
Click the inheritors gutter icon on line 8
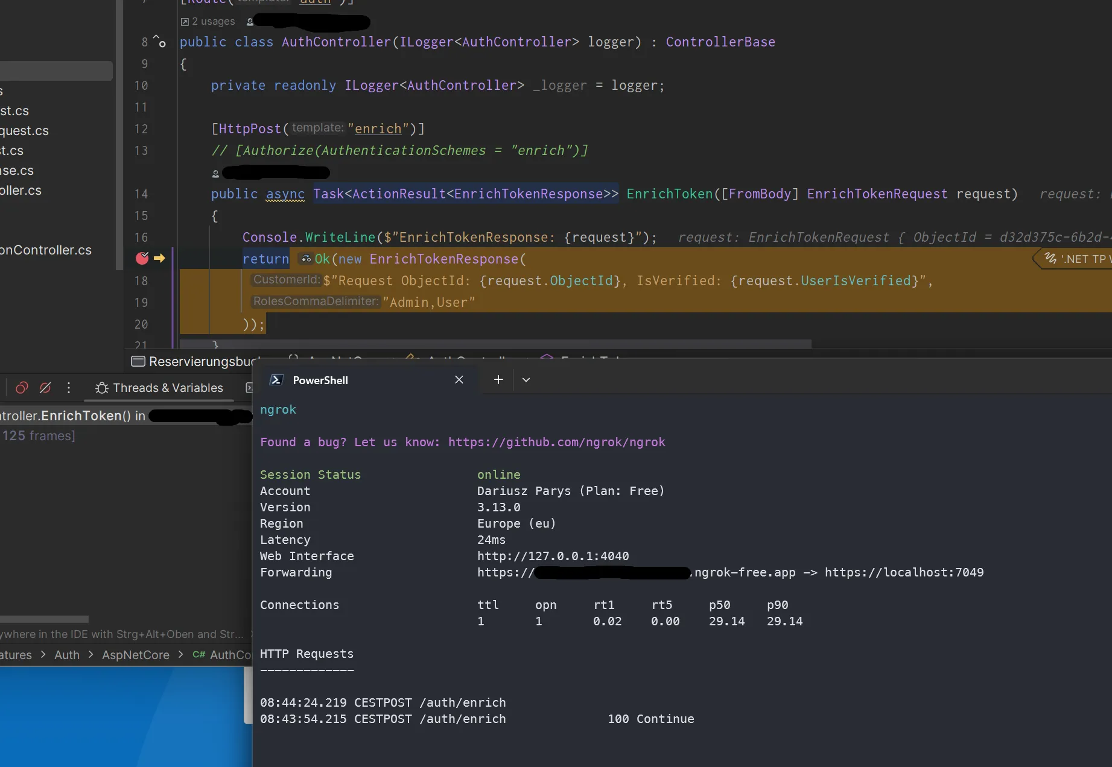pyautogui.click(x=160, y=42)
